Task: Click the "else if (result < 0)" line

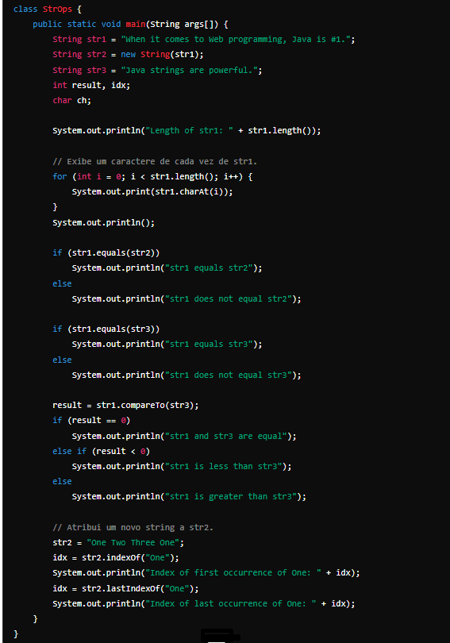Action: (102, 452)
